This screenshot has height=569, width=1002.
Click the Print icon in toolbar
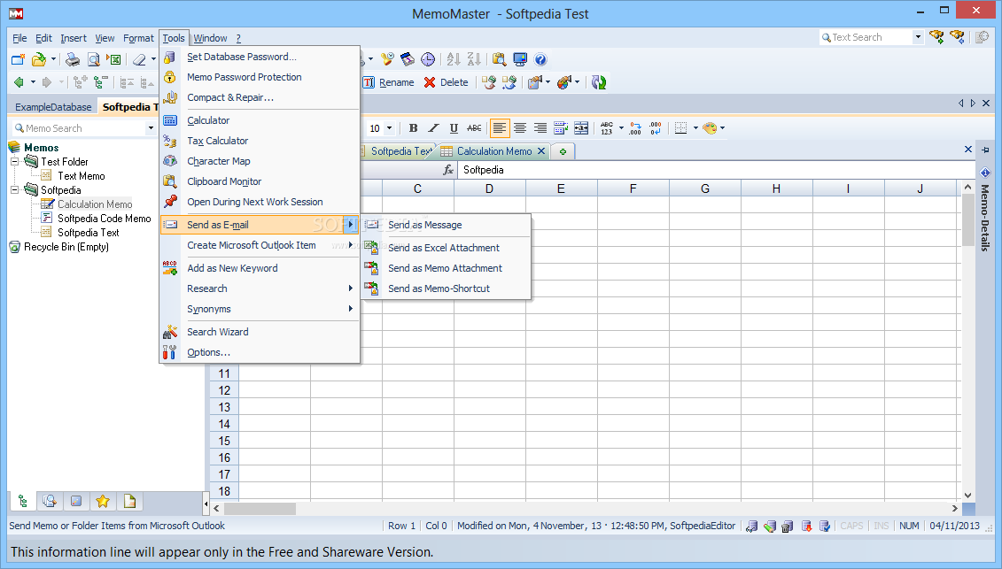[x=73, y=59]
